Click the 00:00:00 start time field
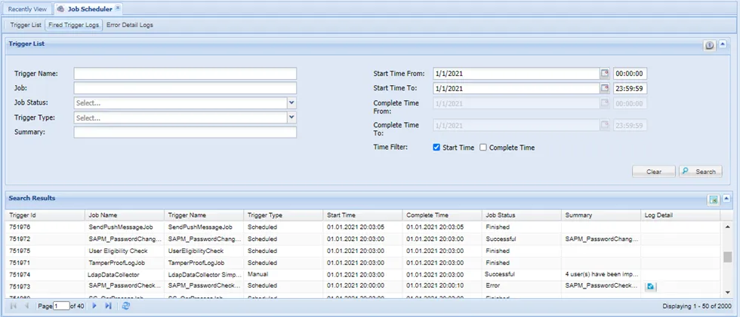740x317 pixels. (x=630, y=73)
